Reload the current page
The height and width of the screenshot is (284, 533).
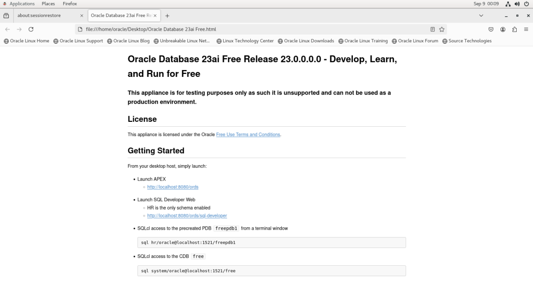[x=31, y=29]
